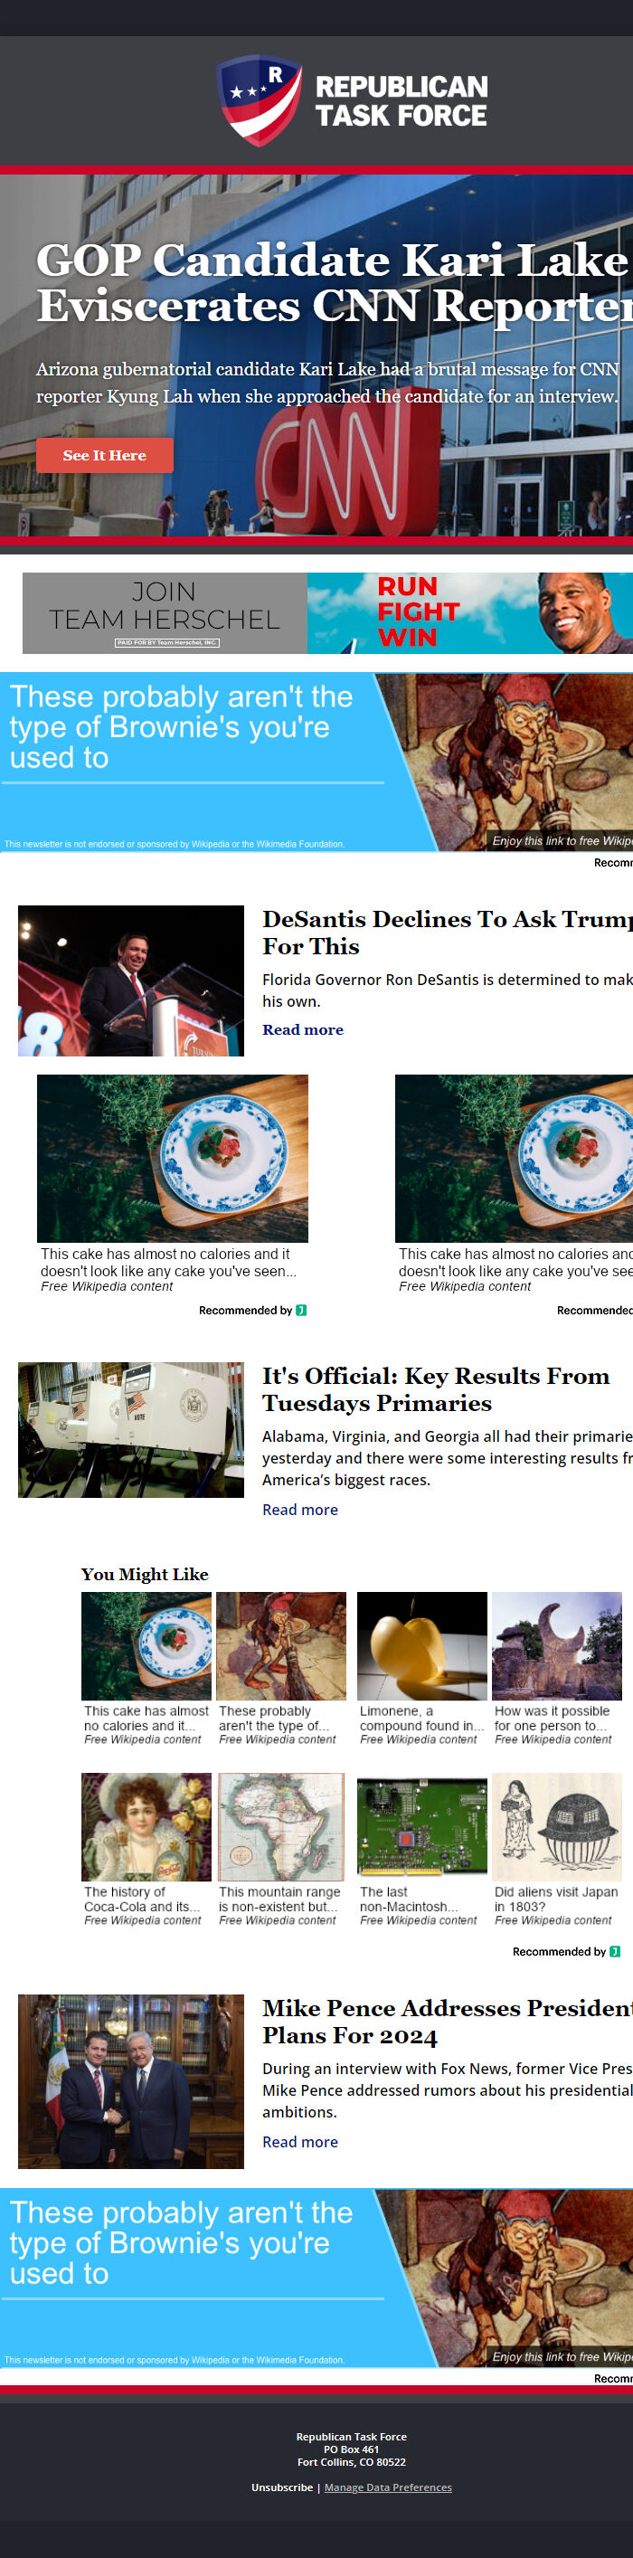This screenshot has height=2558, width=633.
Task: Click the green Recommended by icon under You Might Like
Action: point(615,1951)
